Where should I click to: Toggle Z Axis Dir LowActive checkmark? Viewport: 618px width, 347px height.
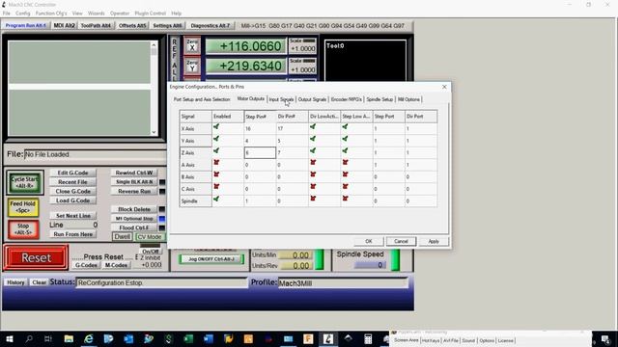(313, 150)
